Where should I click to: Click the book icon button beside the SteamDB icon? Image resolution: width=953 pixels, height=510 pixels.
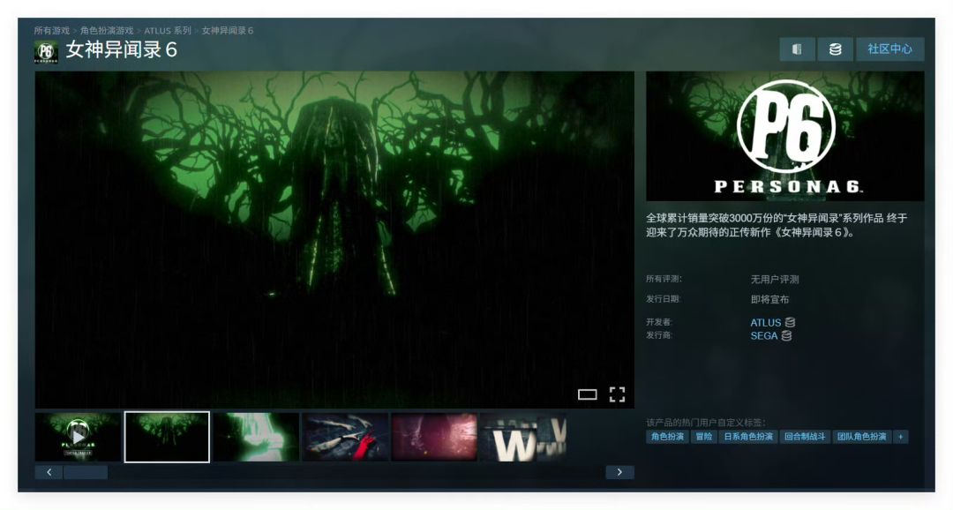pyautogui.click(x=797, y=49)
